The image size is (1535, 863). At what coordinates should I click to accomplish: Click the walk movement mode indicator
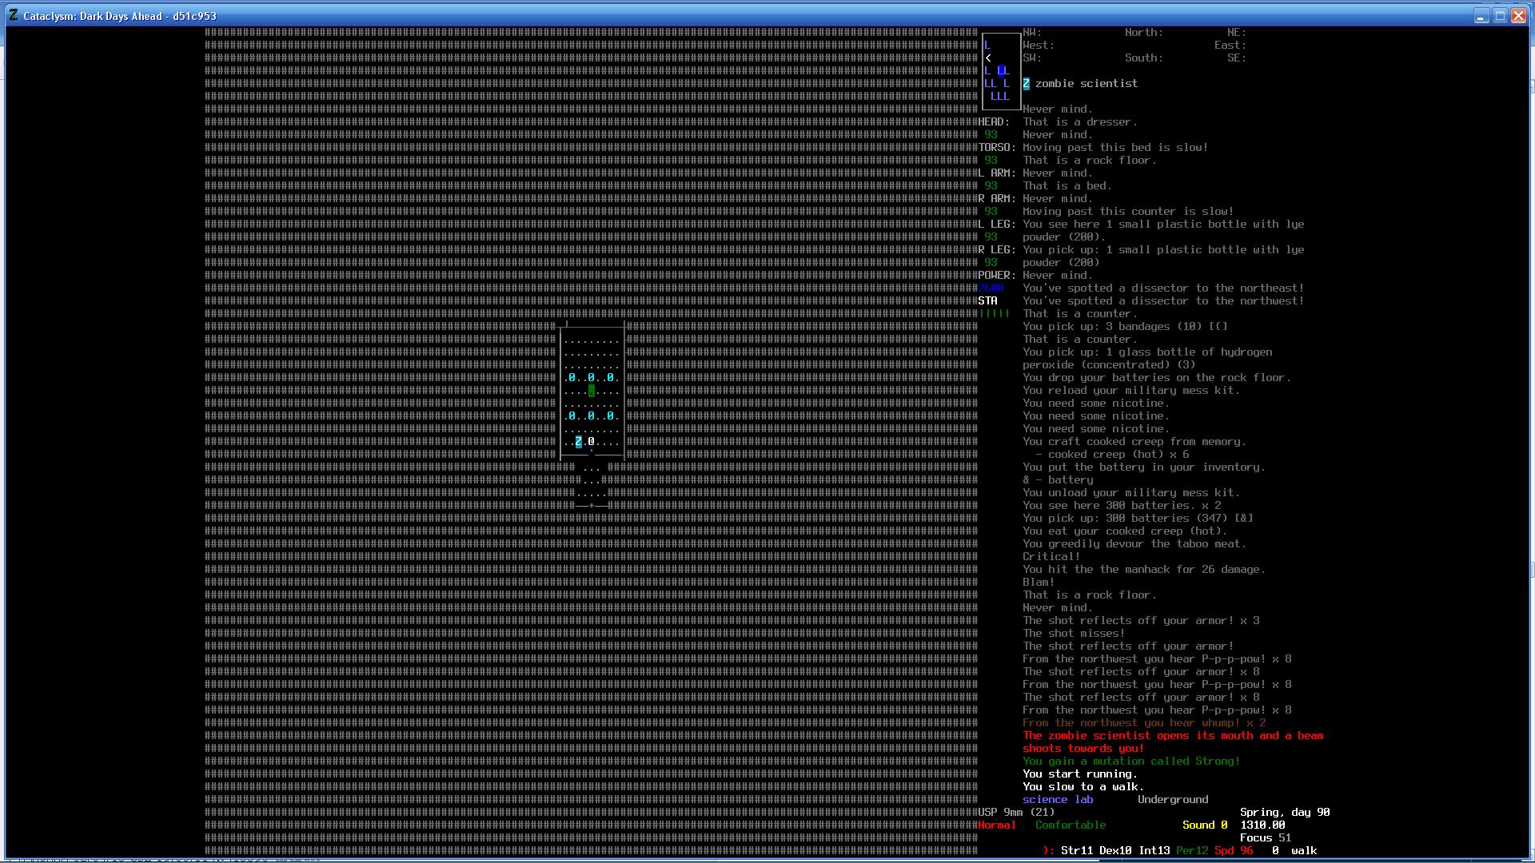click(1304, 851)
